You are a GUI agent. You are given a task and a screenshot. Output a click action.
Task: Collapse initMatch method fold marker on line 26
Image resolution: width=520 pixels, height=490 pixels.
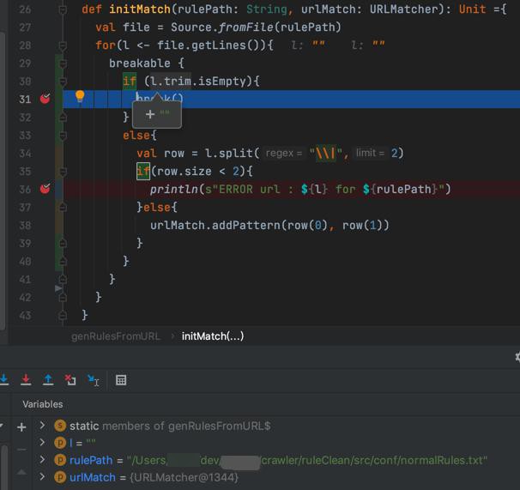click(63, 9)
